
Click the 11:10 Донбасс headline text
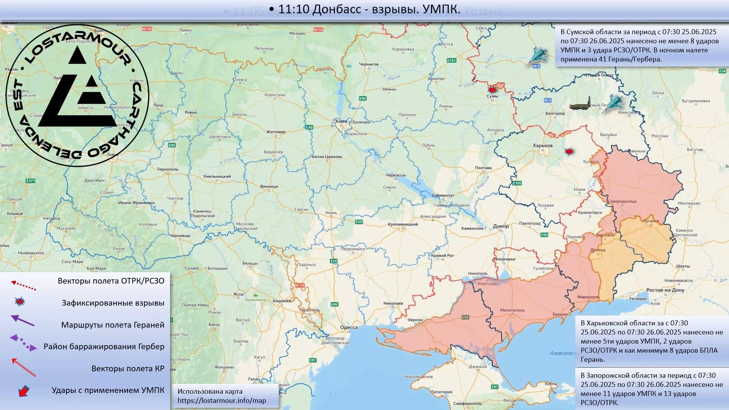[364, 9]
